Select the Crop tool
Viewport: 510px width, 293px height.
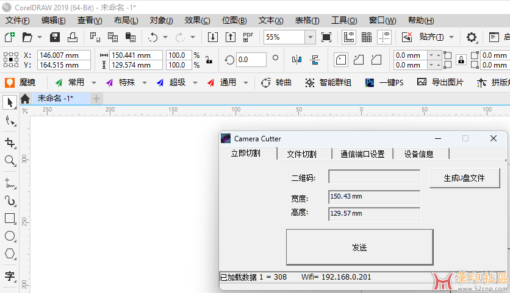tap(10, 143)
